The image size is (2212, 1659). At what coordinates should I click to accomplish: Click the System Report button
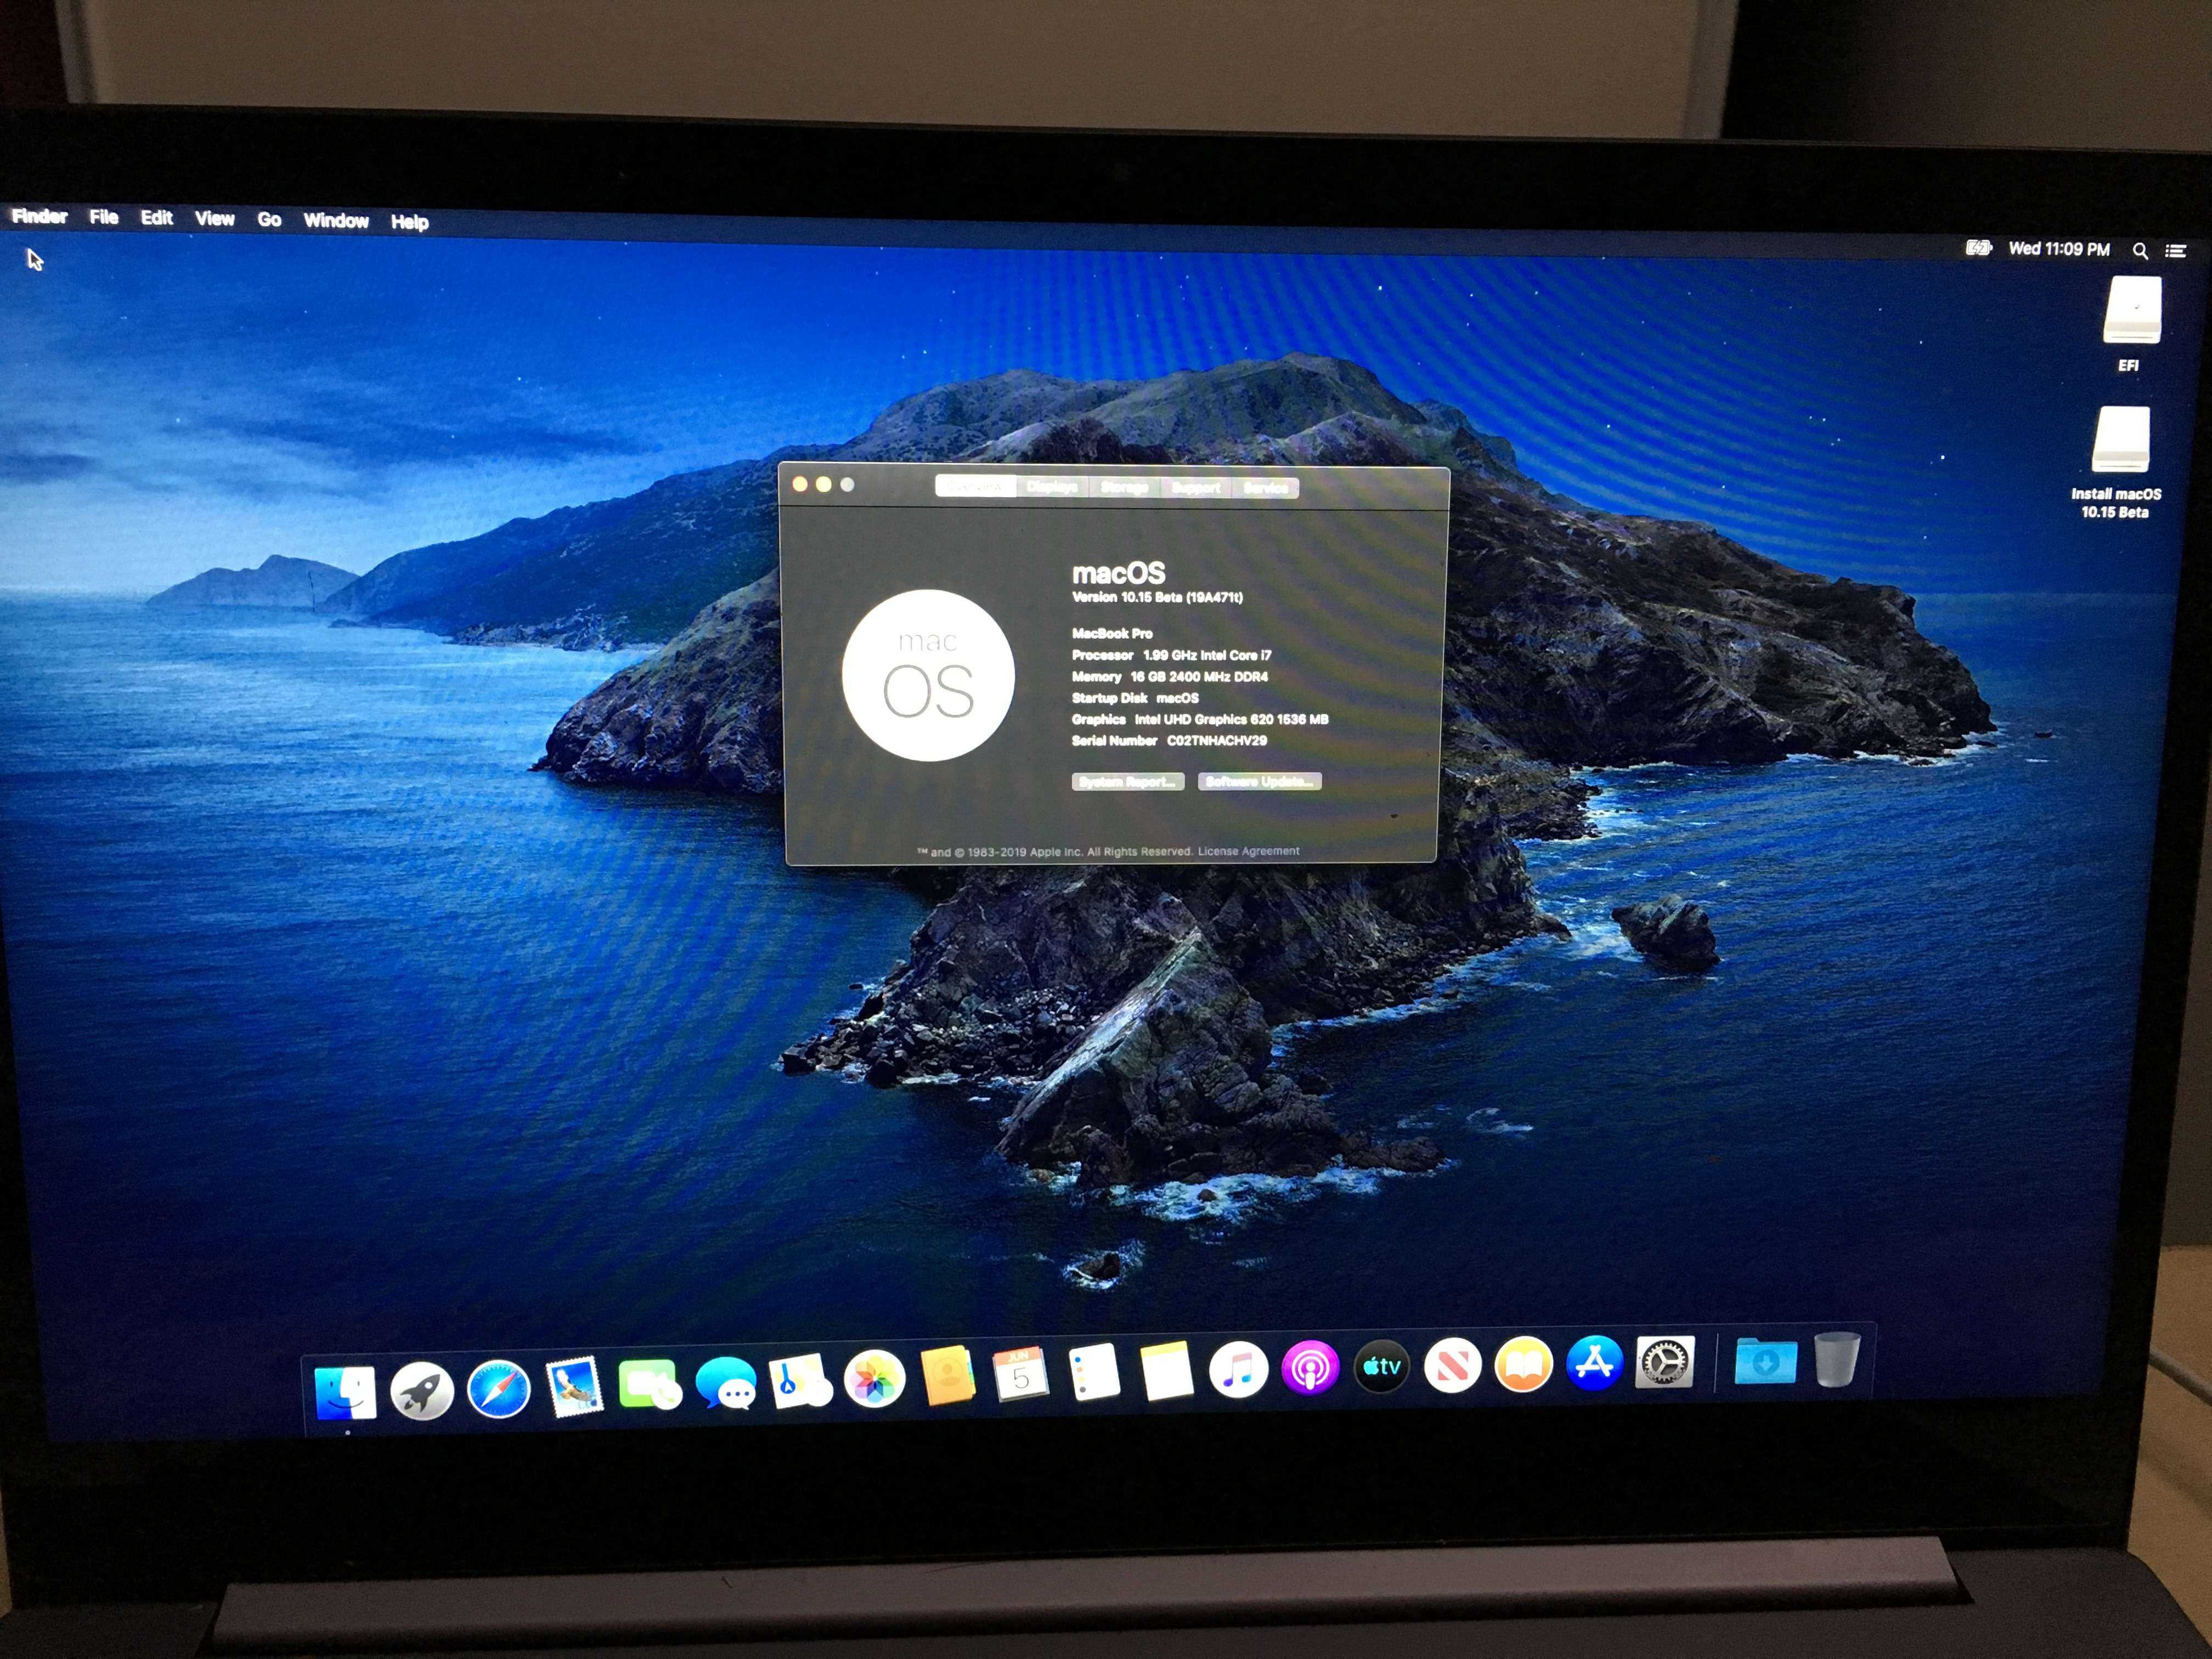click(x=1128, y=781)
